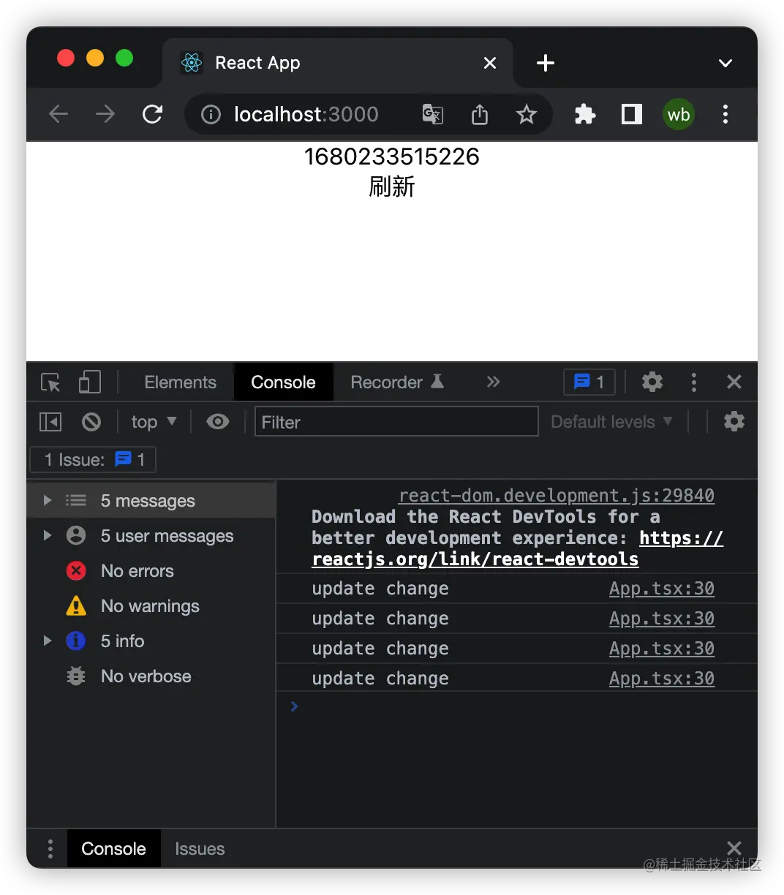This screenshot has height=895, width=784.
Task: Show more DevTools tabs chevron
Action: [494, 382]
